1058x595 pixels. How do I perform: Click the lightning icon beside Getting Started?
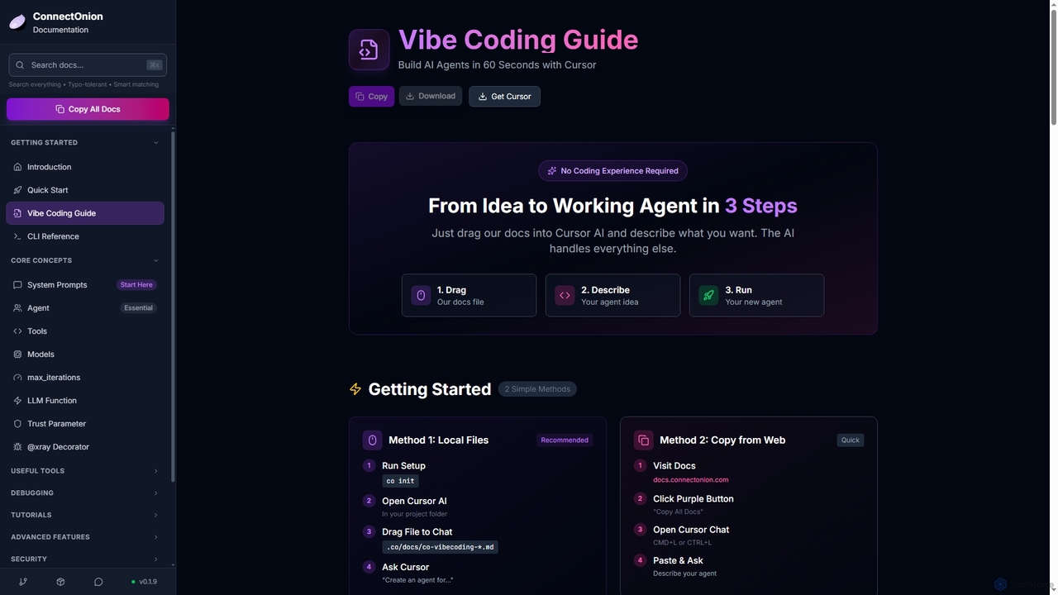click(355, 389)
